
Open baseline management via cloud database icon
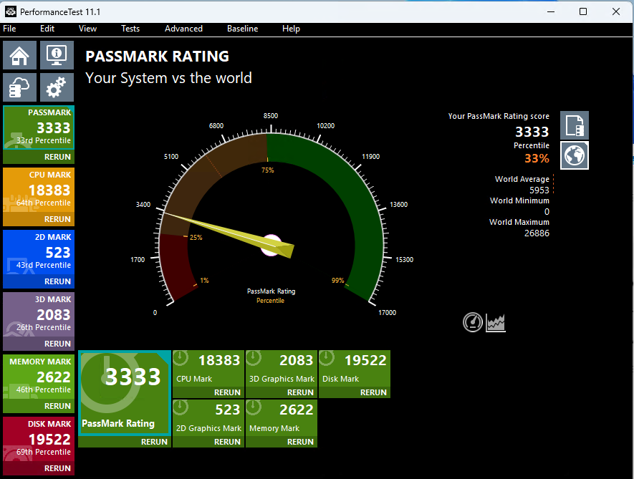point(19,87)
